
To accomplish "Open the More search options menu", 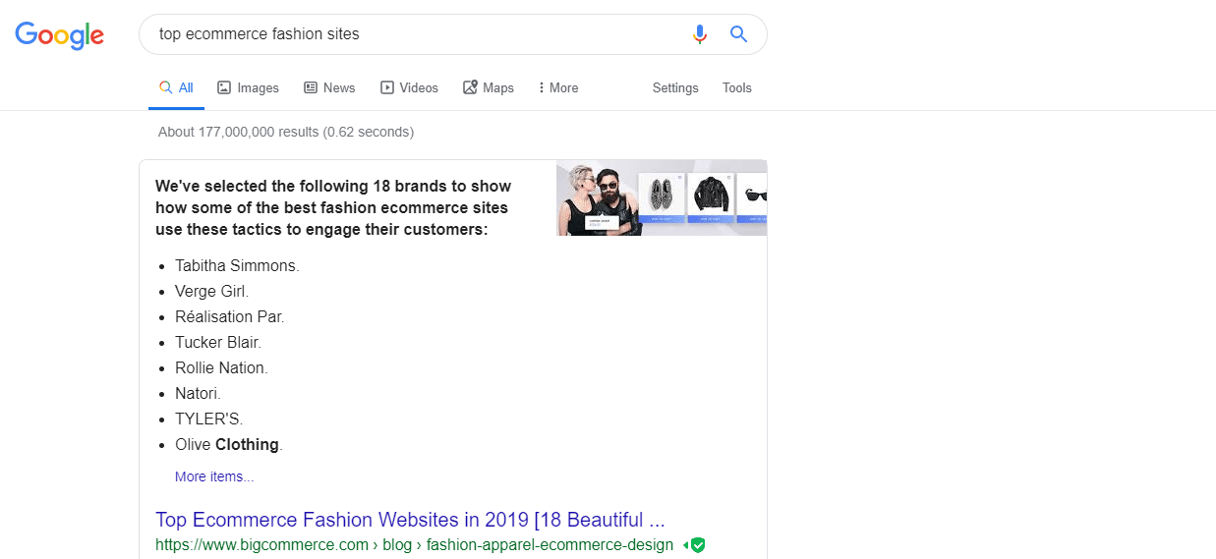I will (558, 88).
